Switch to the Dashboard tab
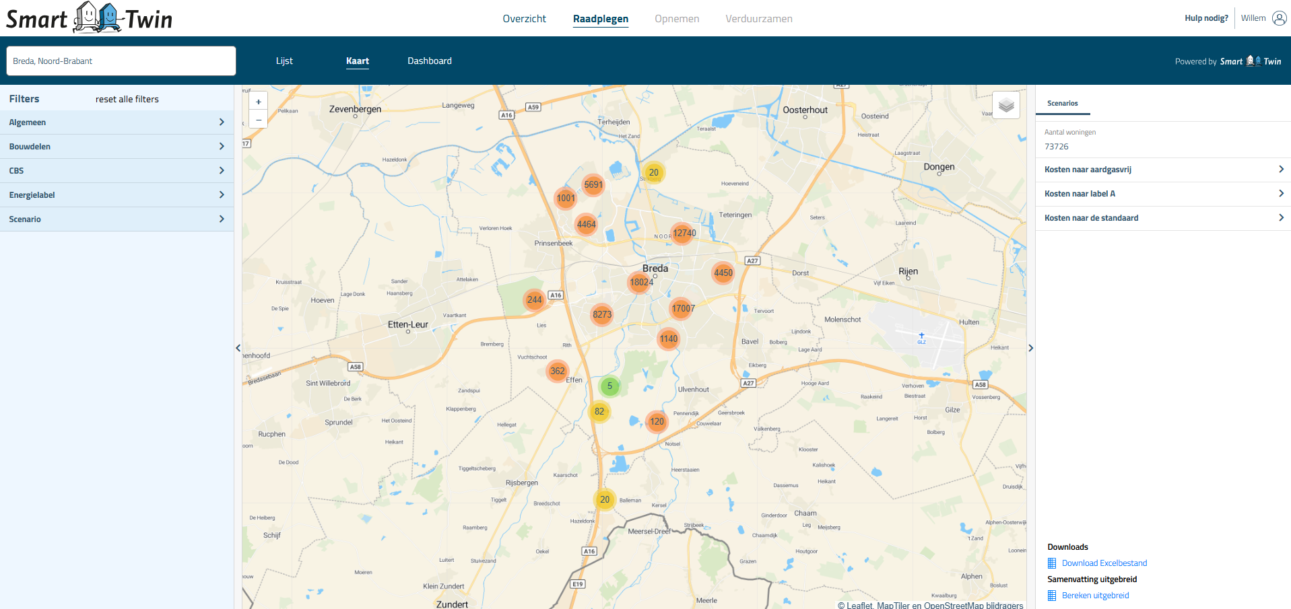 (430, 61)
